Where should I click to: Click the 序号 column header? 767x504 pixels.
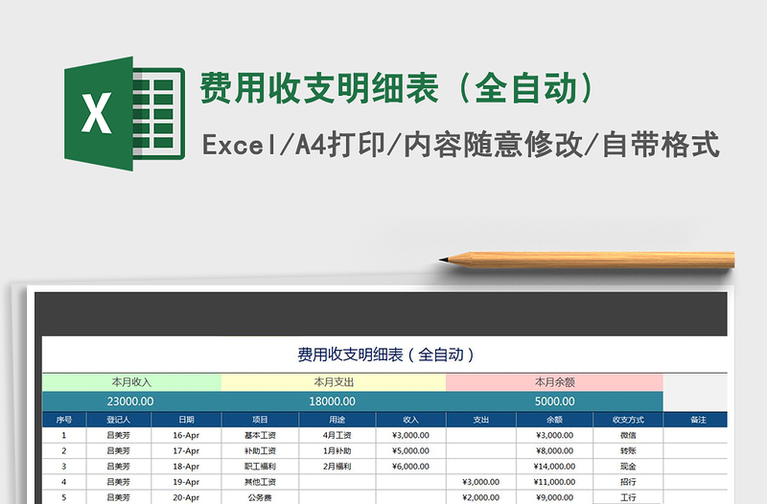click(x=64, y=420)
